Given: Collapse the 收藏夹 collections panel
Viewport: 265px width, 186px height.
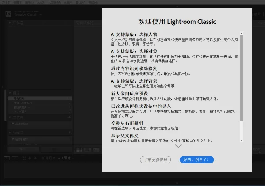Looking at the screenshot, I should coord(10,133).
